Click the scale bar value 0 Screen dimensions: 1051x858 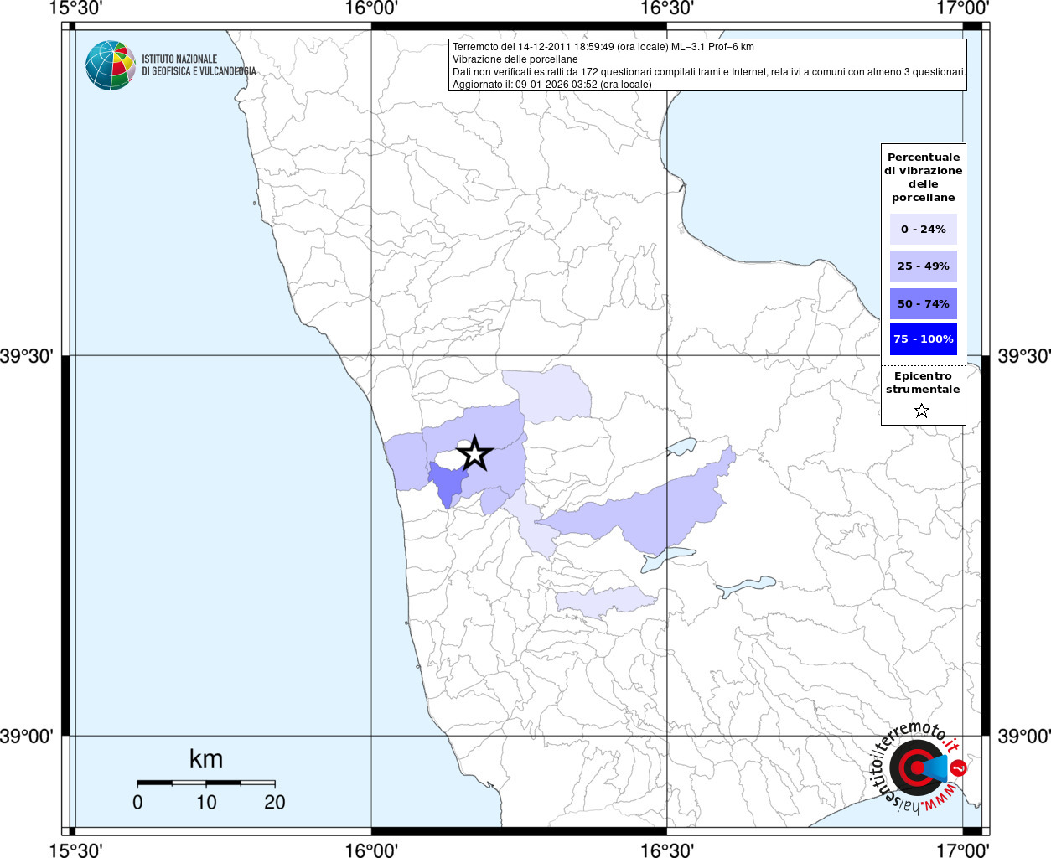coord(137,802)
